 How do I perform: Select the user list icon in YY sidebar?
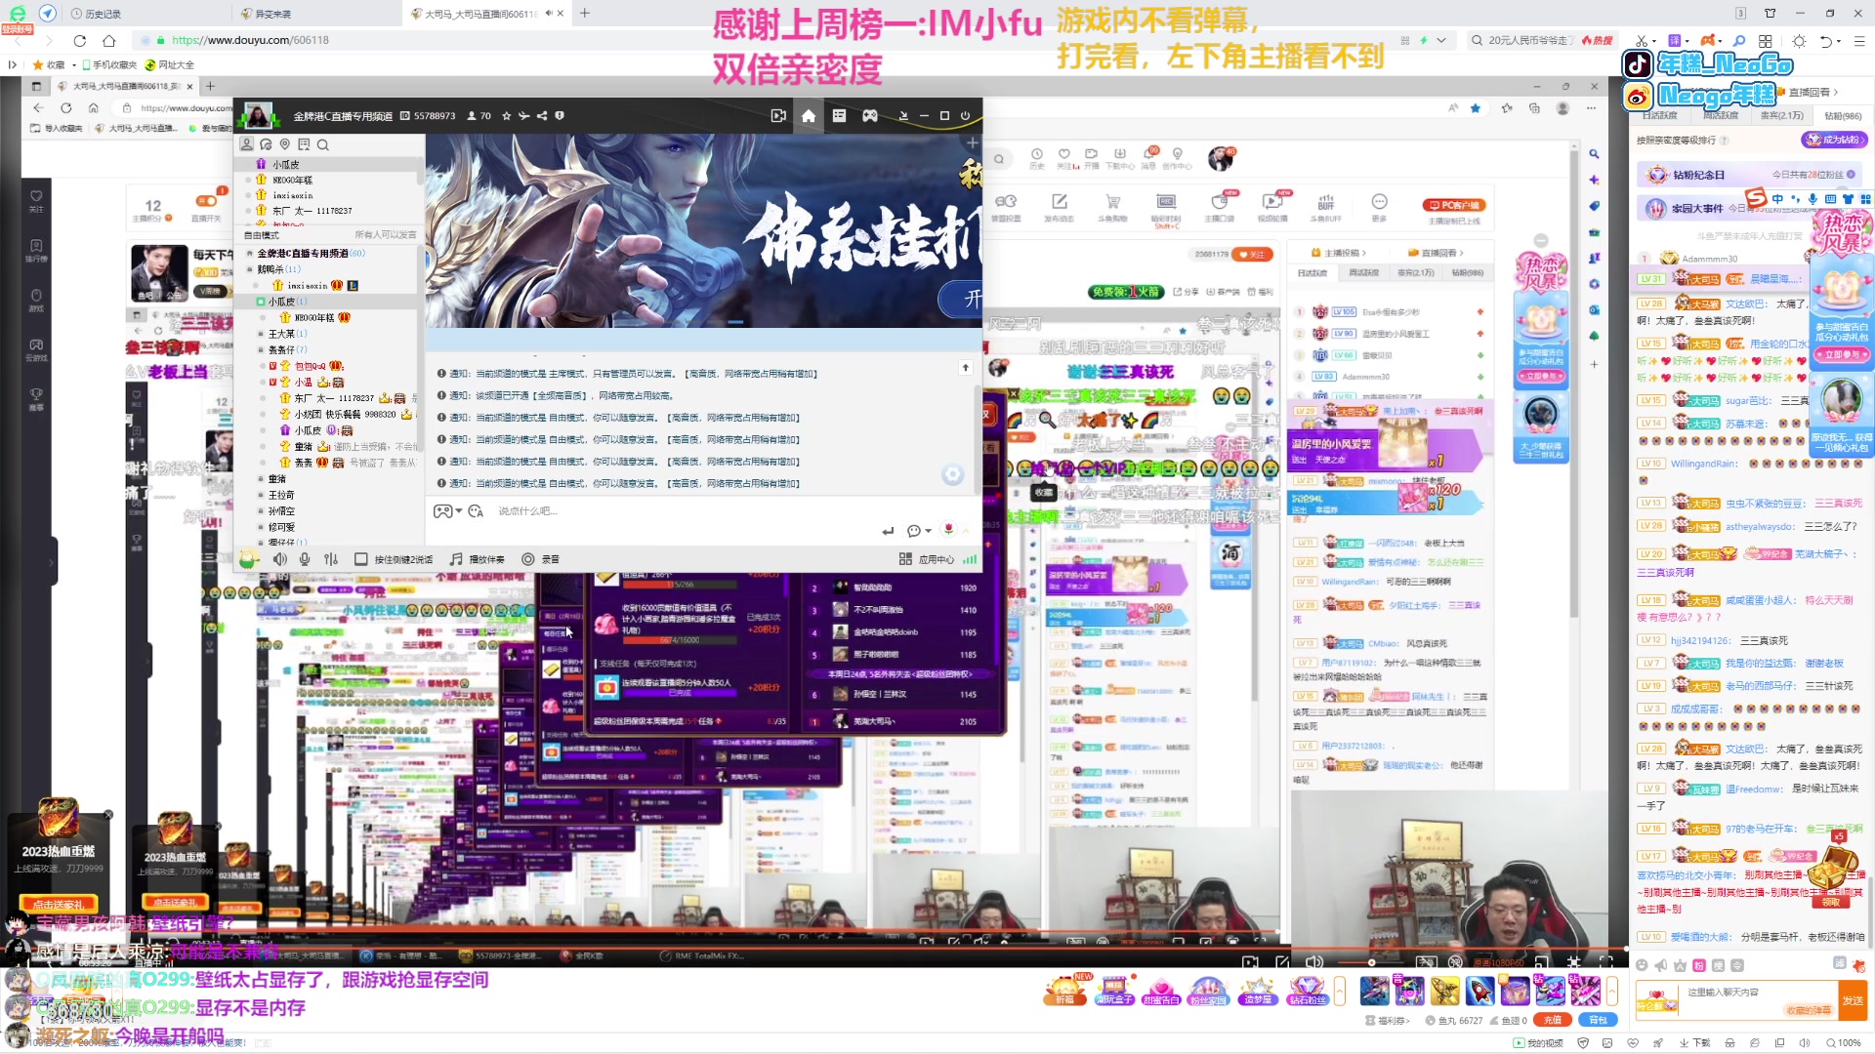point(247,144)
